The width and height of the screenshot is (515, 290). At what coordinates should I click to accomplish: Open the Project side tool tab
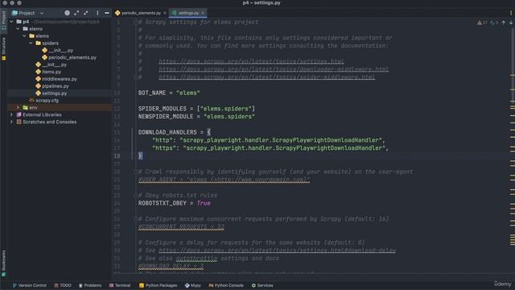coord(3,21)
